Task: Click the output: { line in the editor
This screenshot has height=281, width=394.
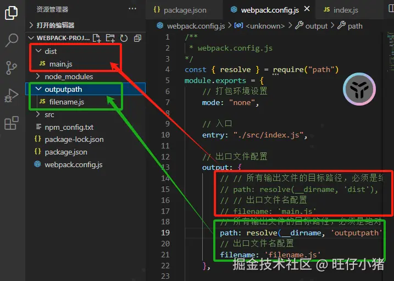Action: [x=221, y=167]
